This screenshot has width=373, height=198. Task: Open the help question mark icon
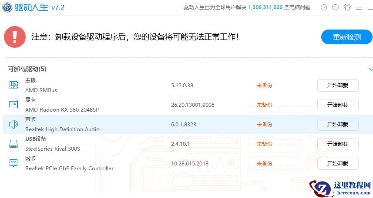pyautogui.click(x=324, y=7)
